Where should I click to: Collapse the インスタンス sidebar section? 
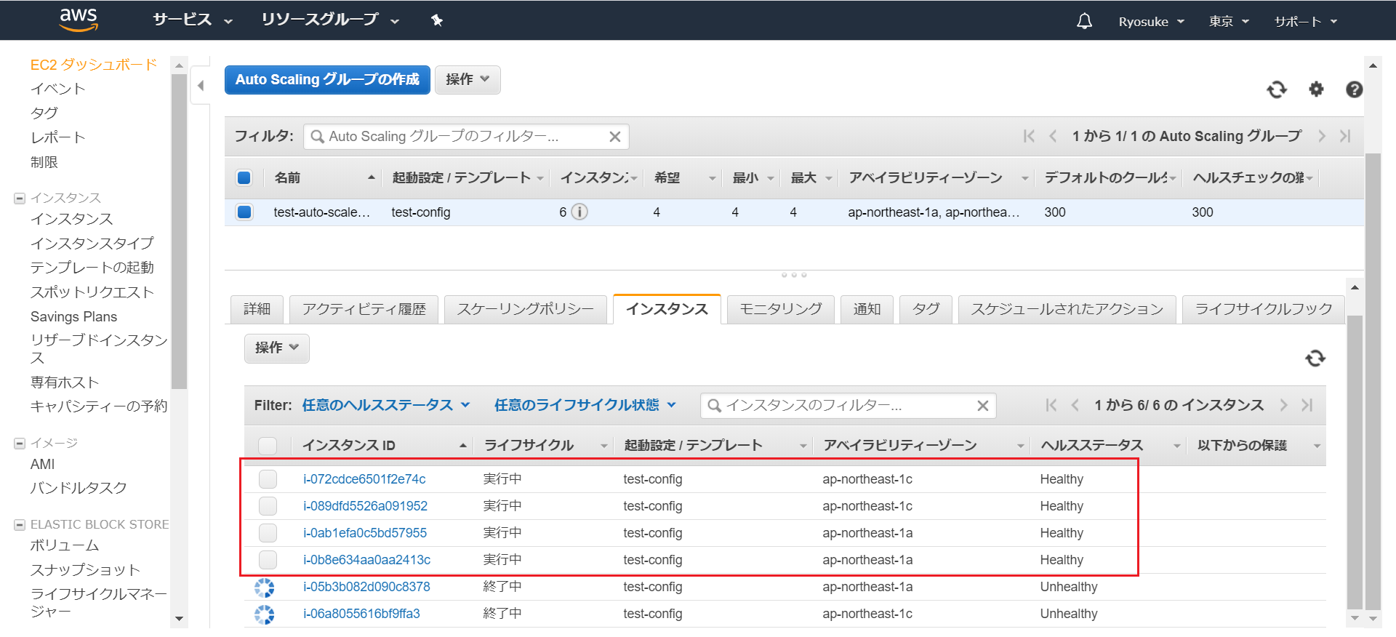click(20, 198)
